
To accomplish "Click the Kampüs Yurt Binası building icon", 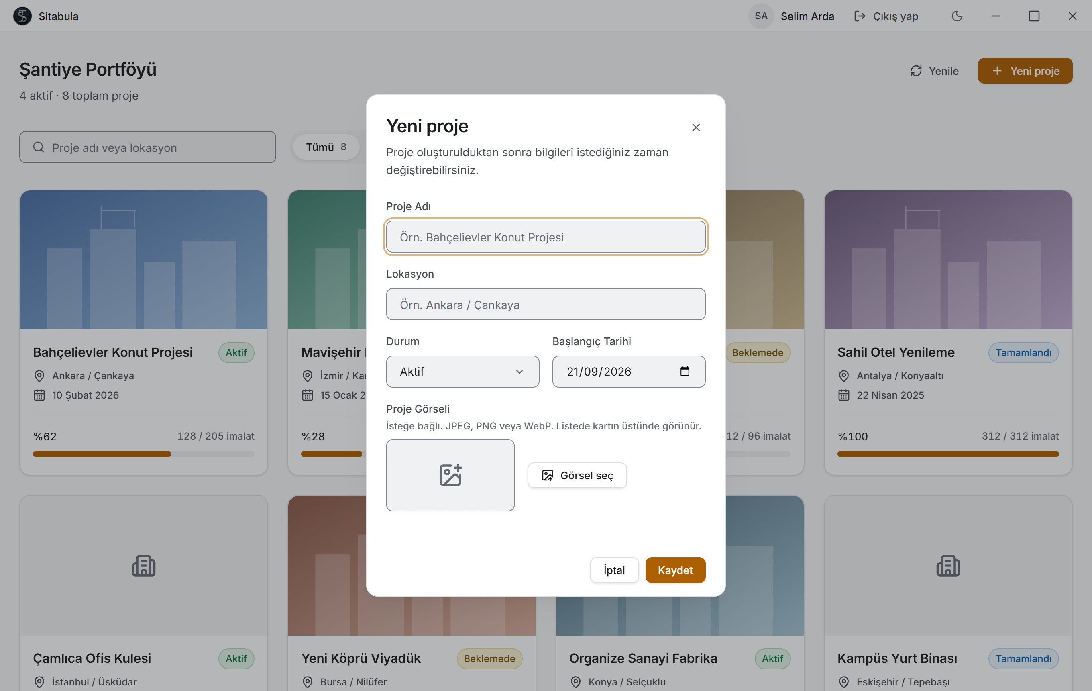I will (948, 566).
